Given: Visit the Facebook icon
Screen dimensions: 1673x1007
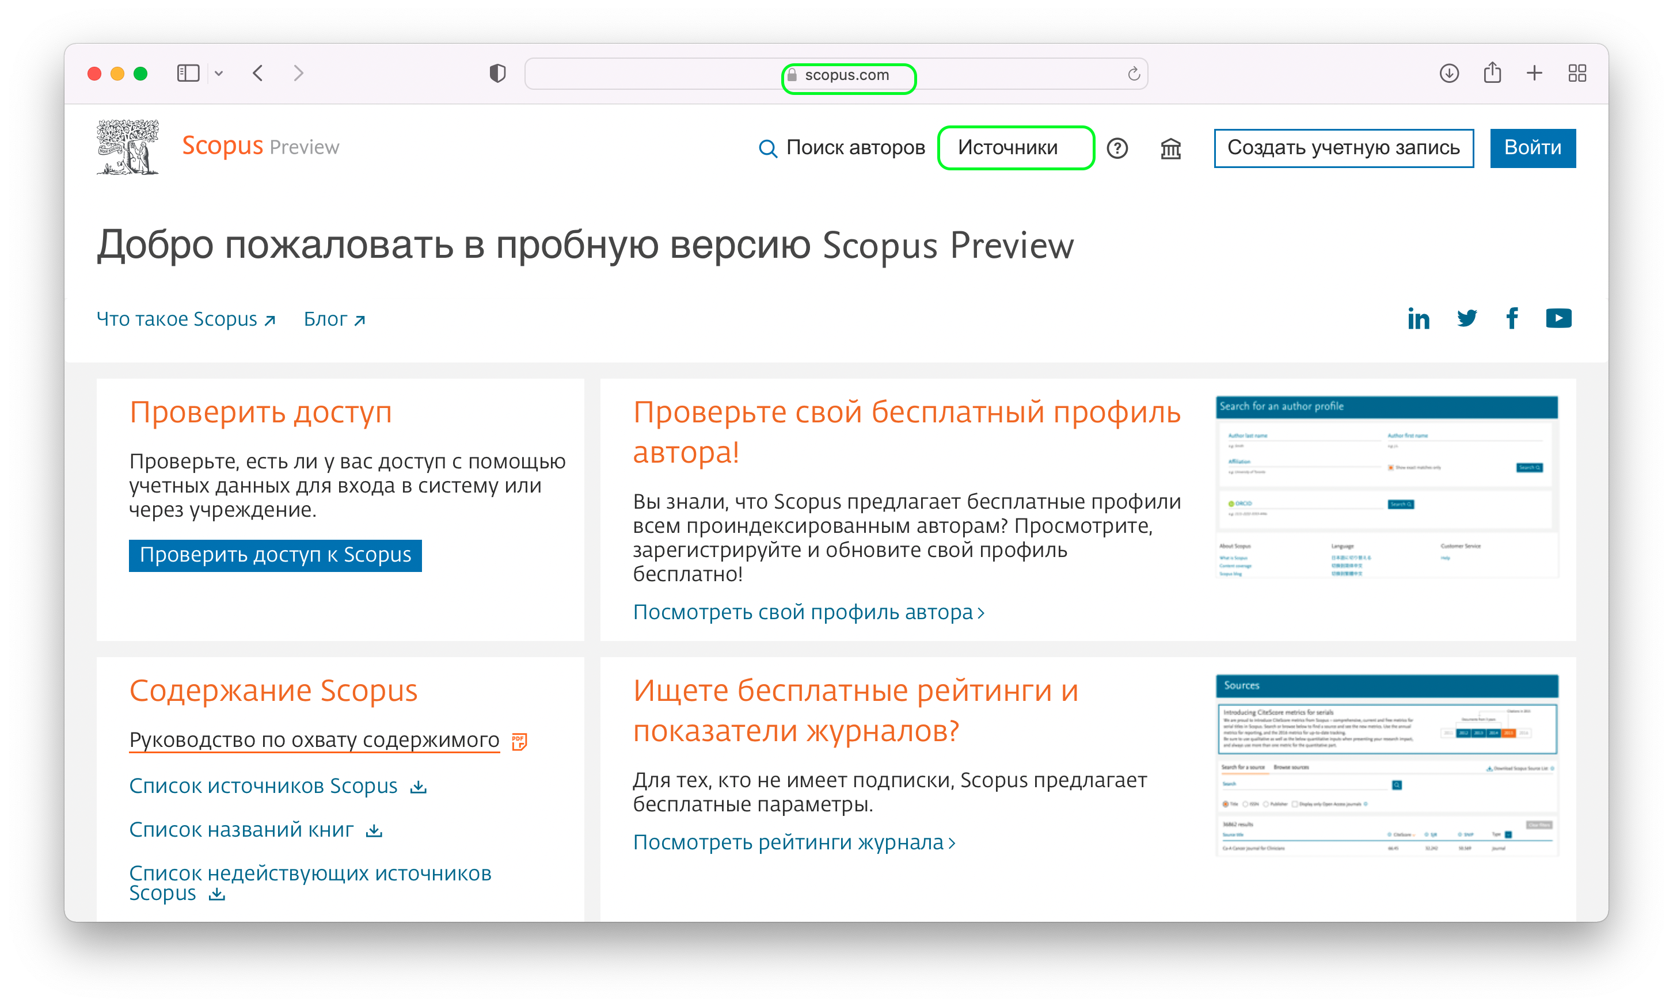Looking at the screenshot, I should click(x=1512, y=318).
